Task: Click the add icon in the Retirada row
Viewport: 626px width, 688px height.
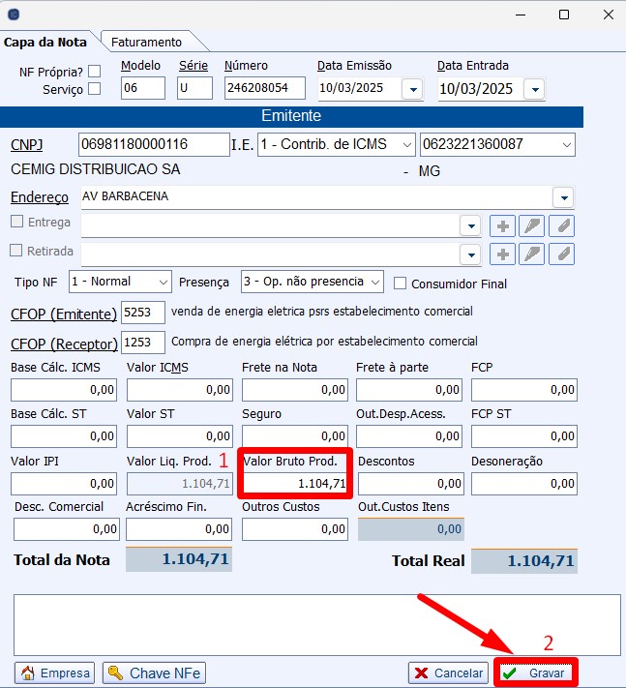Action: click(x=503, y=254)
